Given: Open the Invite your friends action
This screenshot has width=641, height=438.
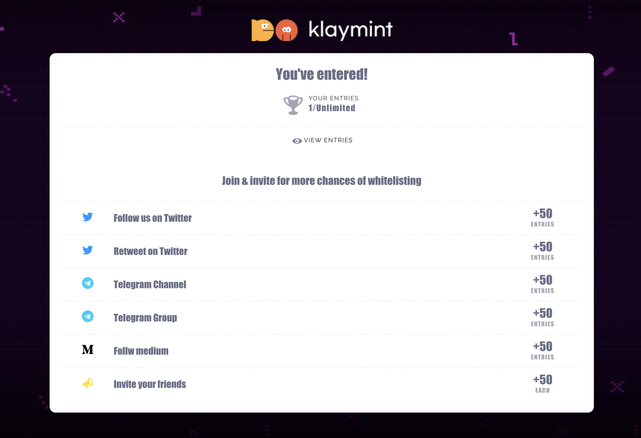Looking at the screenshot, I should click(322, 384).
